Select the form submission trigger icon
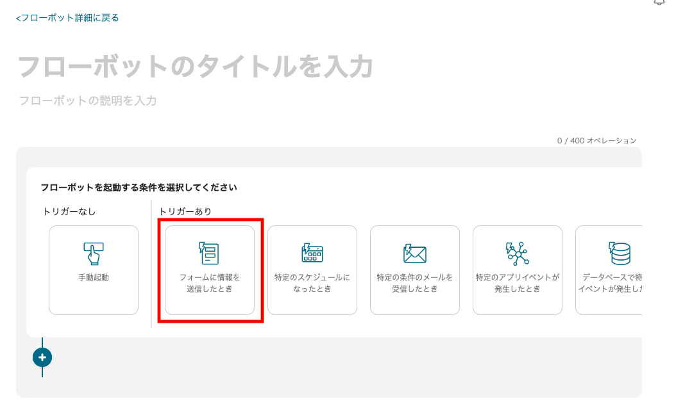 [x=209, y=254]
